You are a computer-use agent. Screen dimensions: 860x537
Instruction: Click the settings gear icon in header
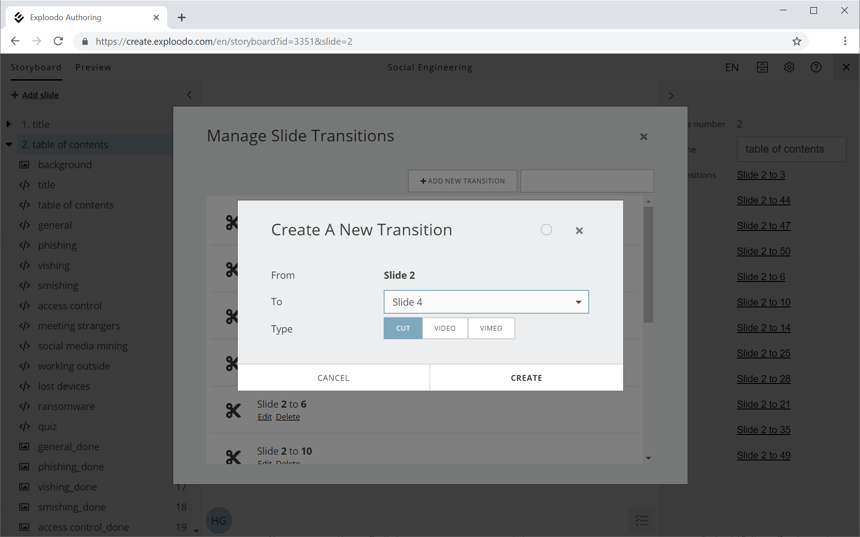click(789, 67)
